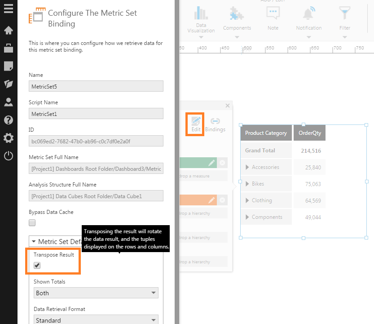The width and height of the screenshot is (374, 324).
Task: Expand the Components table row
Action: coord(247,217)
